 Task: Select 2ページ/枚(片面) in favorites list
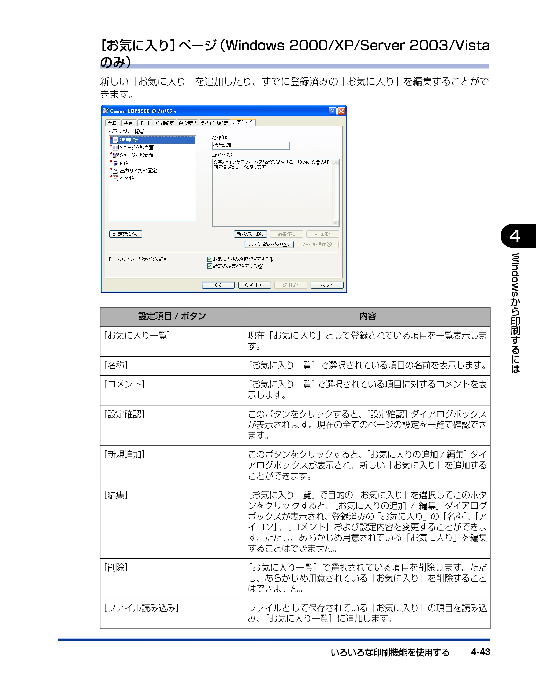point(137,148)
